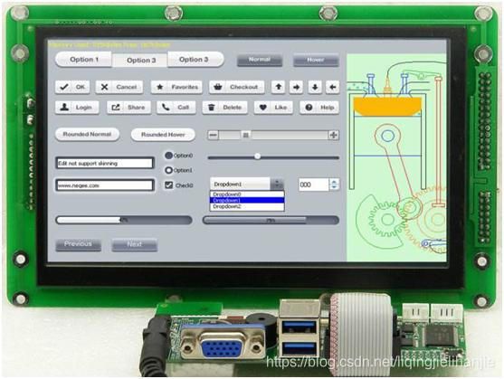The image size is (504, 379).
Task: Select the rightmost Option 3 segment
Action: pyautogui.click(x=195, y=60)
